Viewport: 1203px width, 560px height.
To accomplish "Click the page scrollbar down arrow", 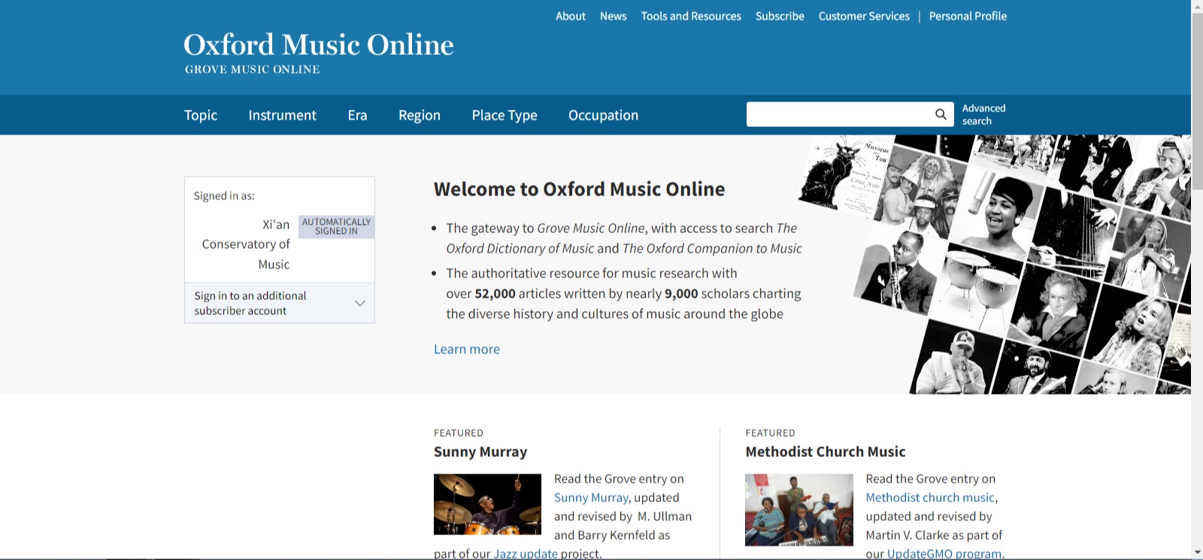I will click(x=1197, y=552).
